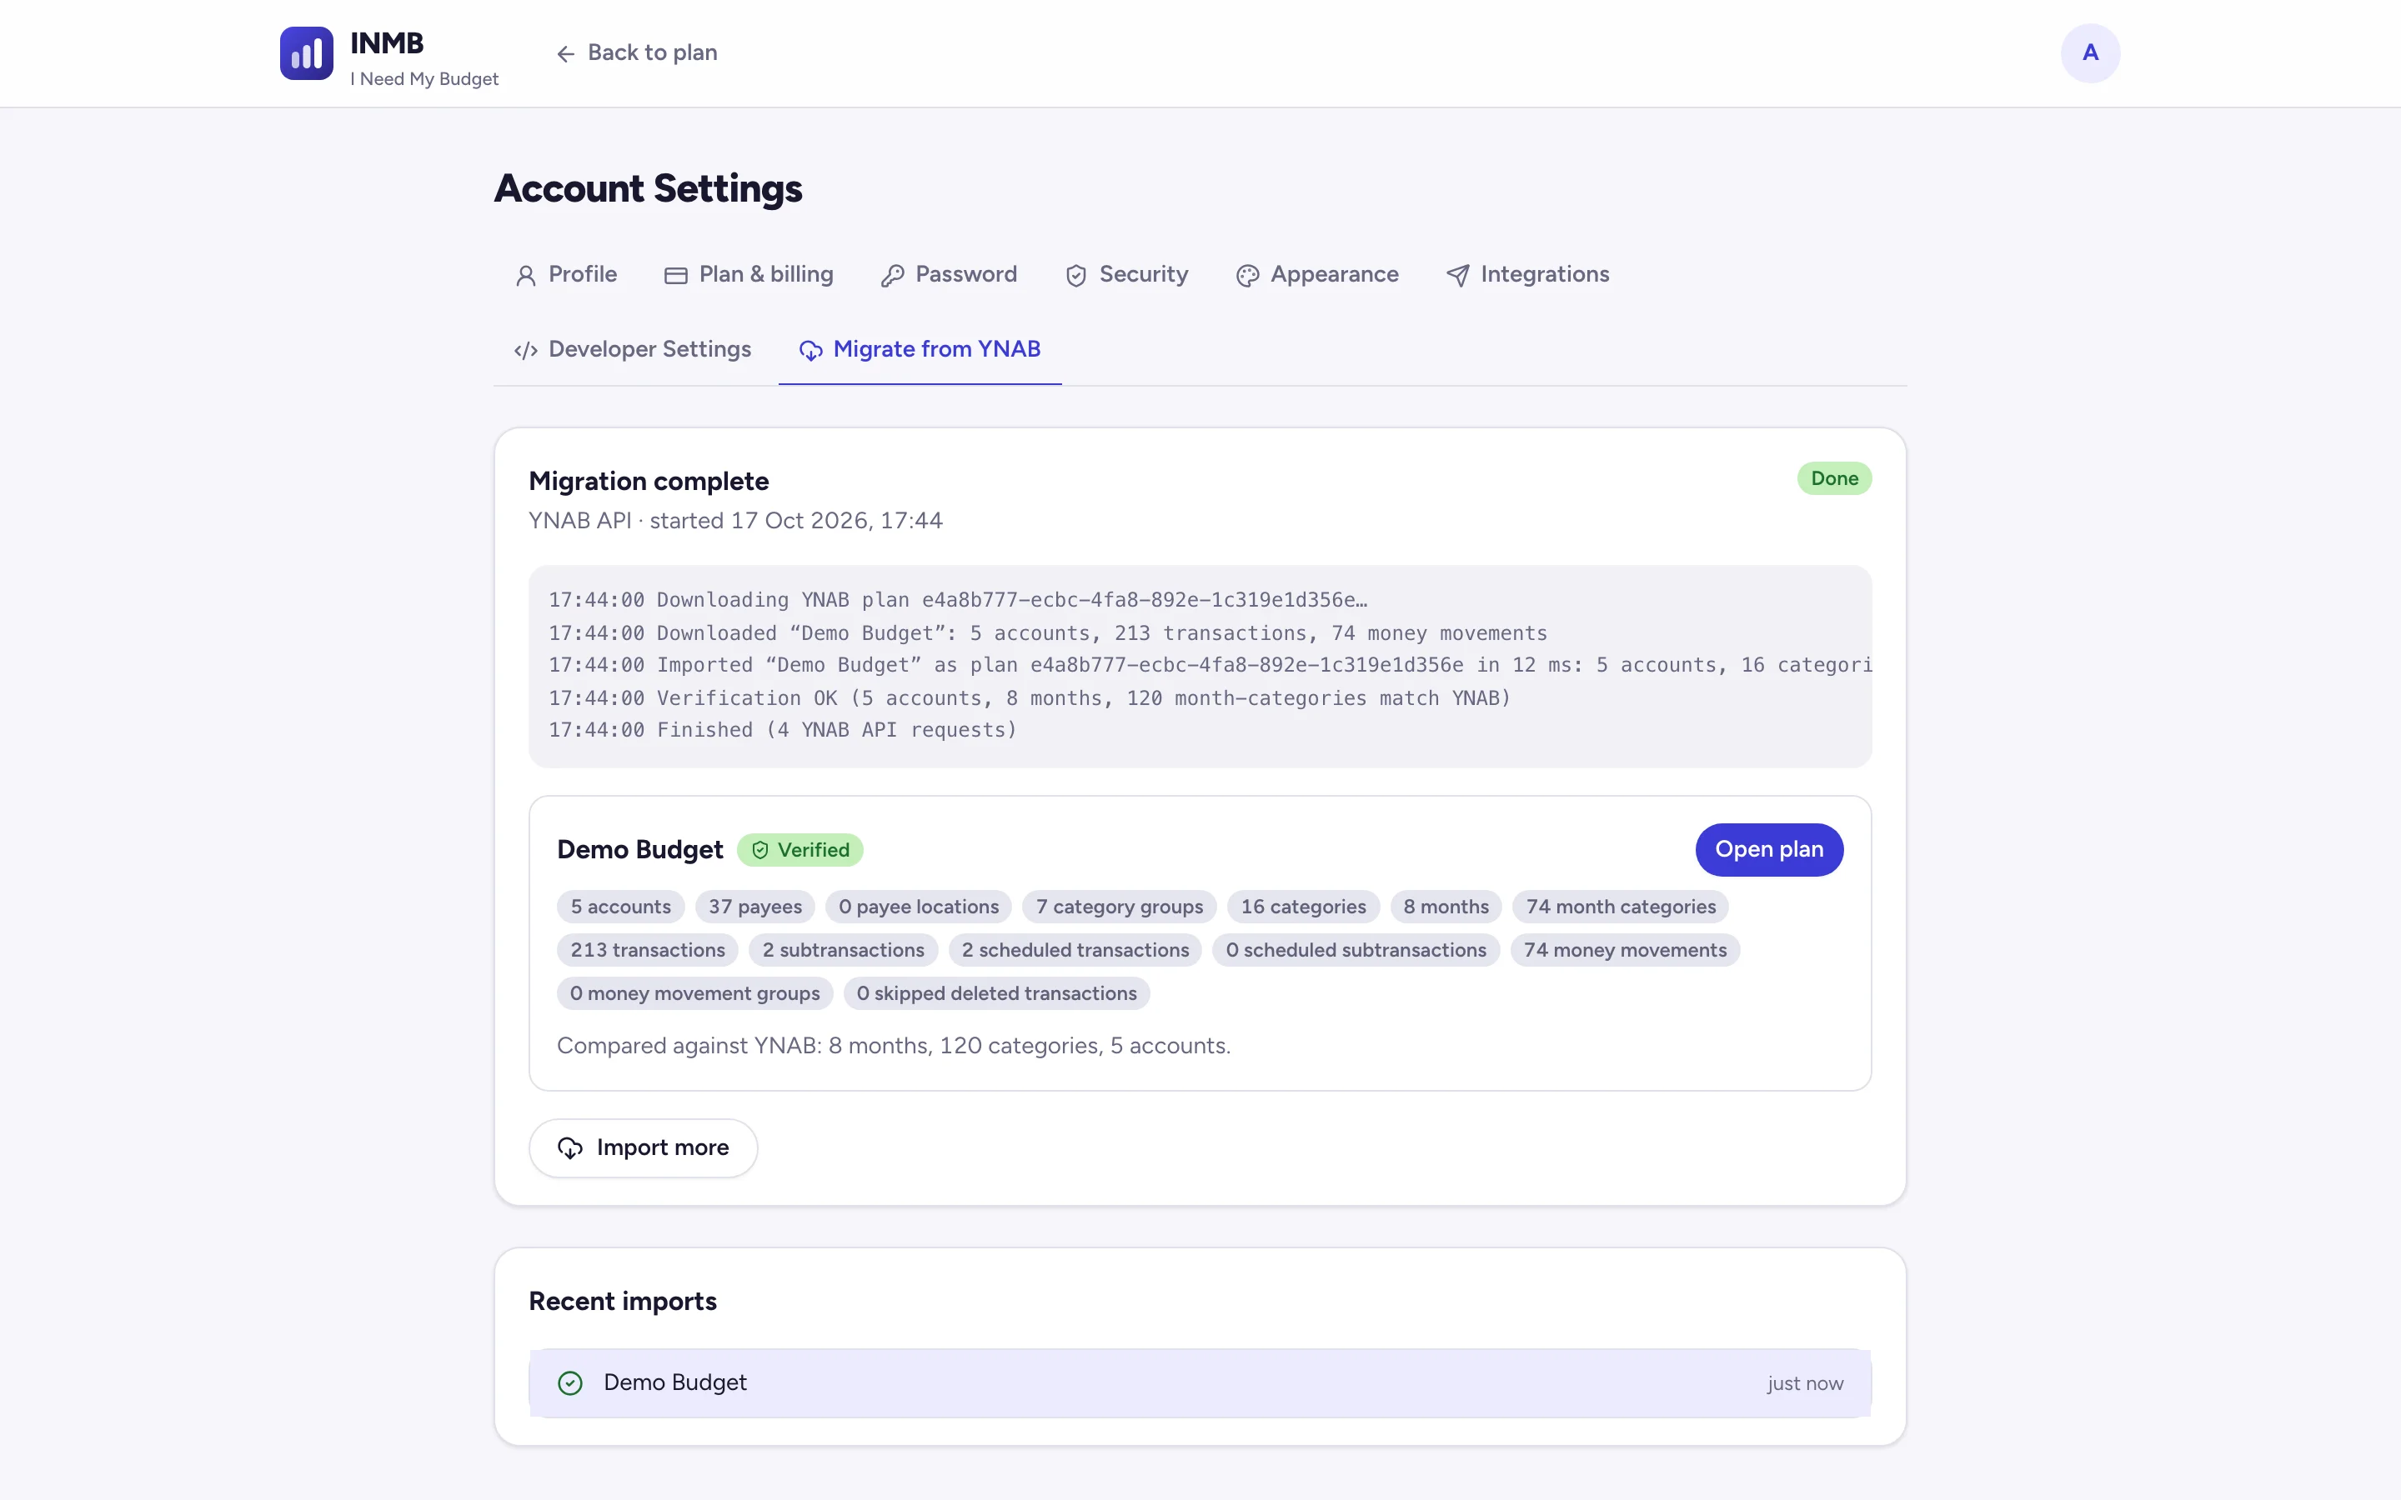The height and width of the screenshot is (1500, 2401).
Task: Open the Plan & billing tab
Action: tap(748, 275)
